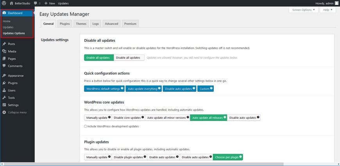Click the Plugins plug icon
Image resolution: width=340 pixels, height=166 pixels.
coord(4,83)
